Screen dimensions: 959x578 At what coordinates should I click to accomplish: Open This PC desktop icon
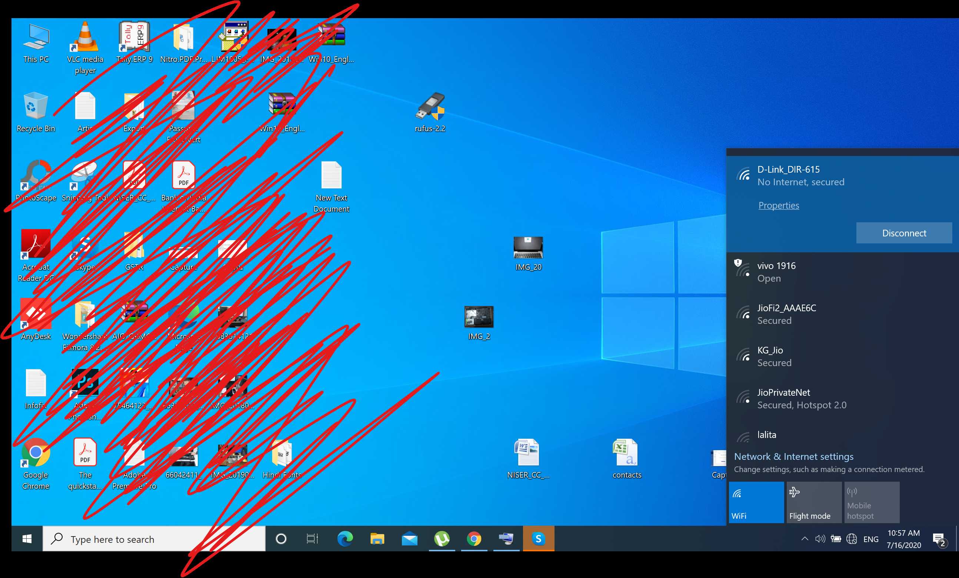(x=36, y=43)
